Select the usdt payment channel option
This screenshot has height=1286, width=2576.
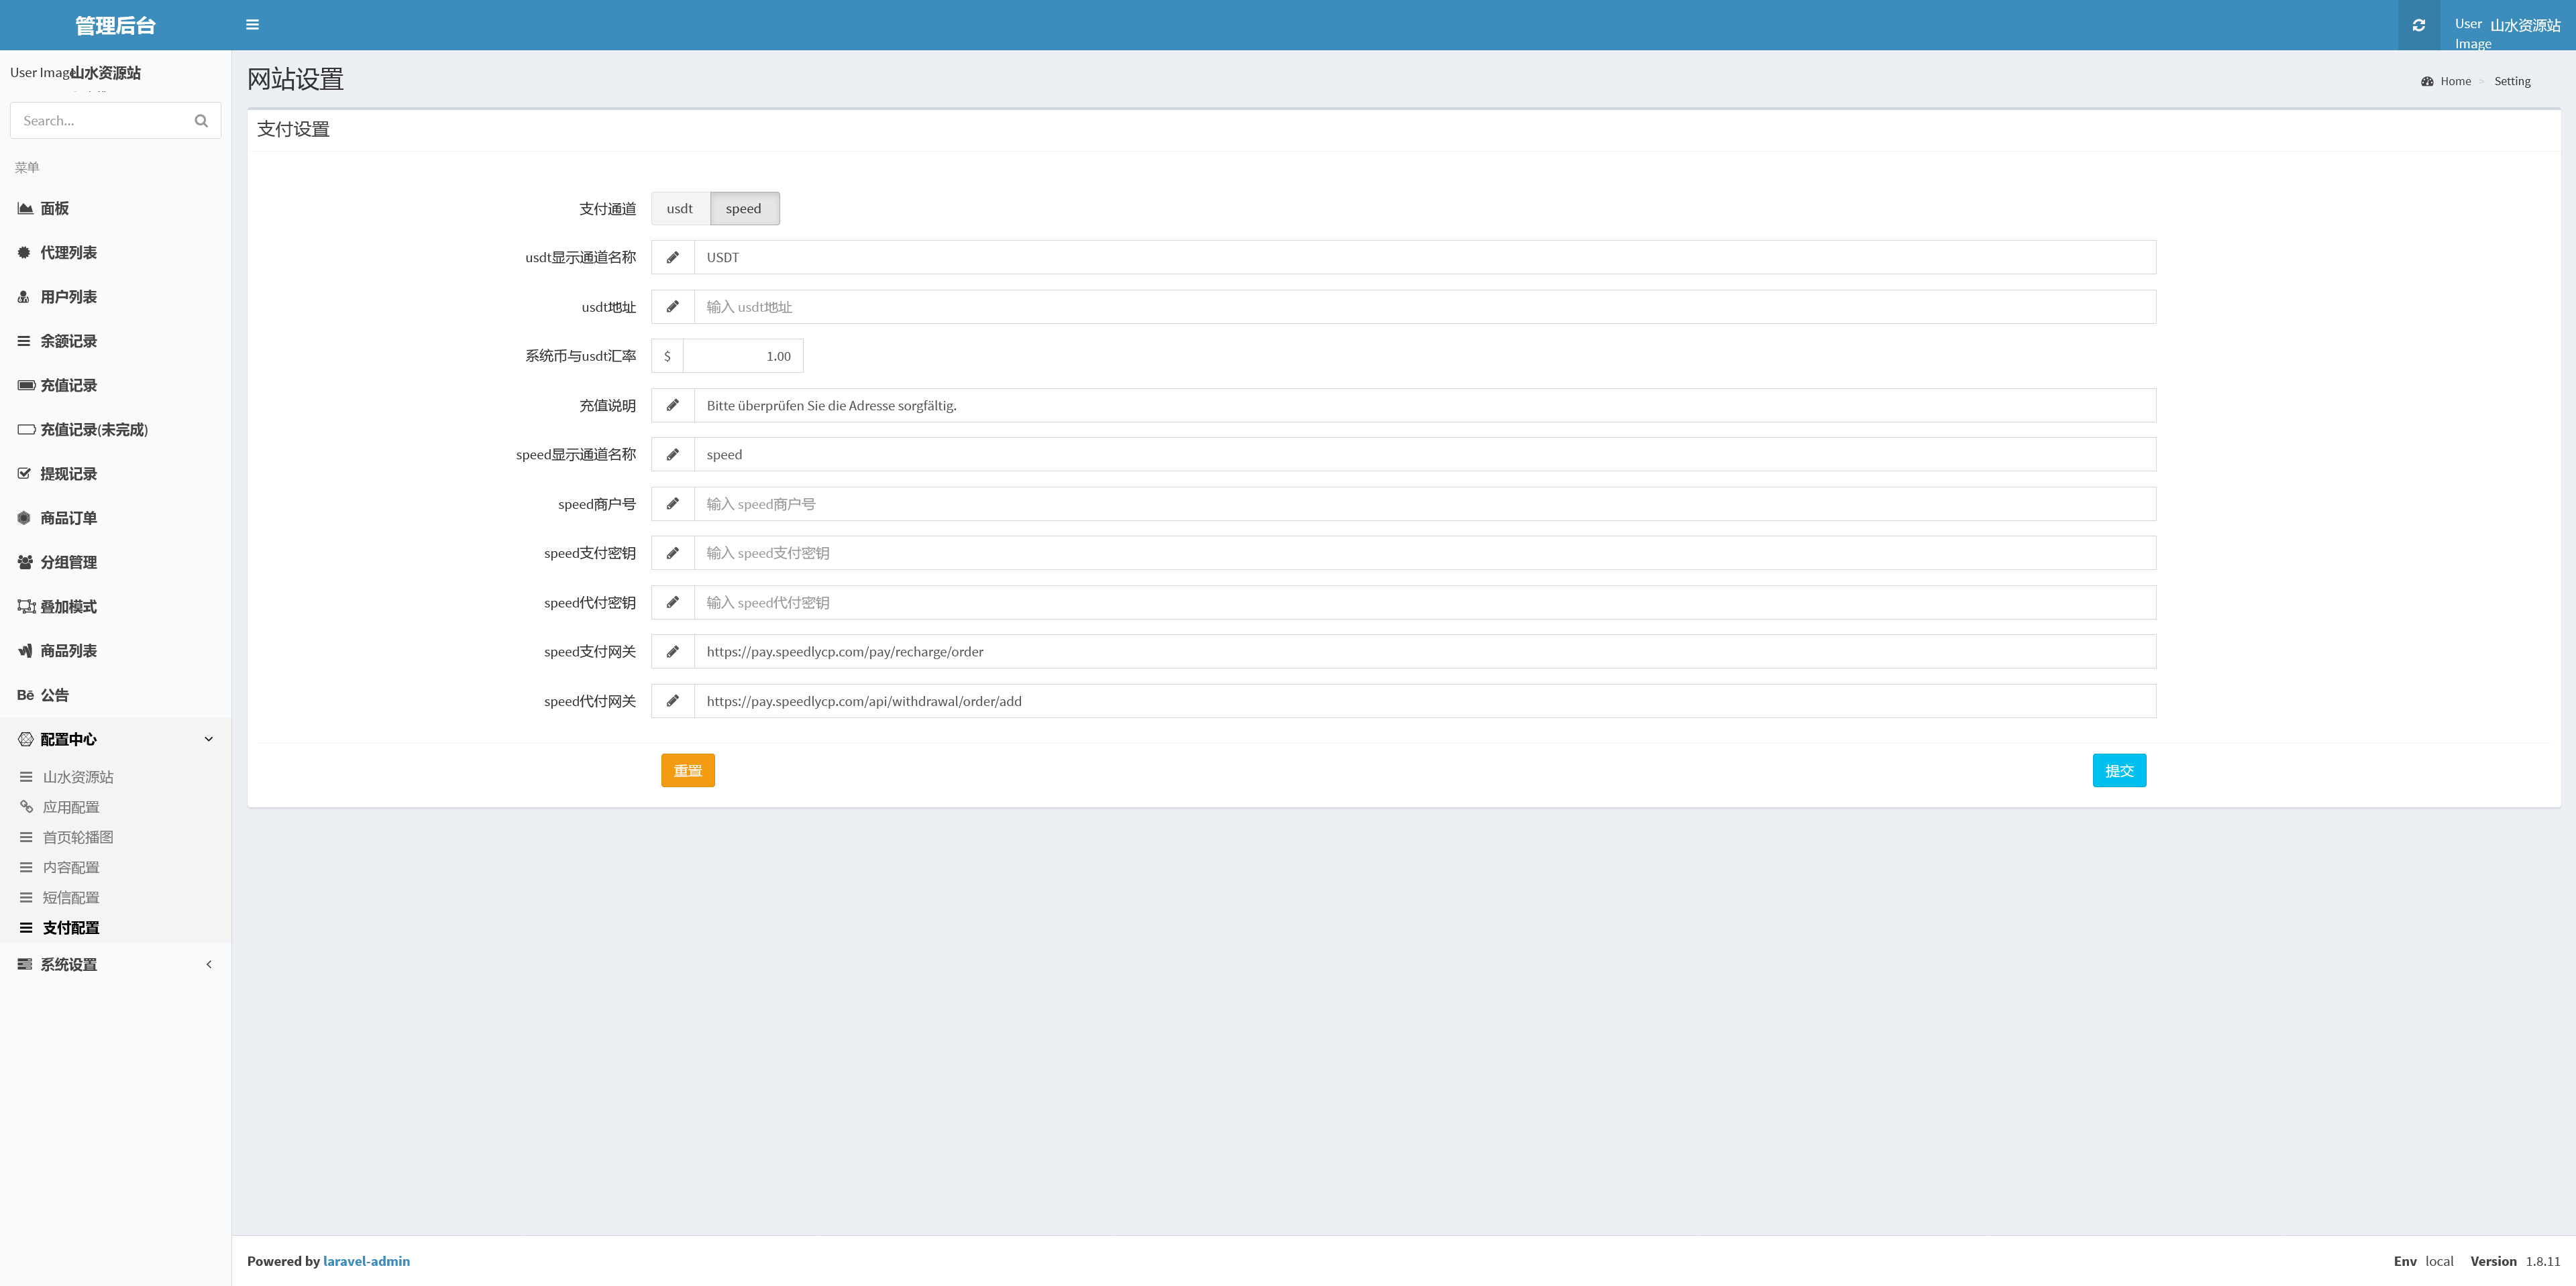pos(679,209)
